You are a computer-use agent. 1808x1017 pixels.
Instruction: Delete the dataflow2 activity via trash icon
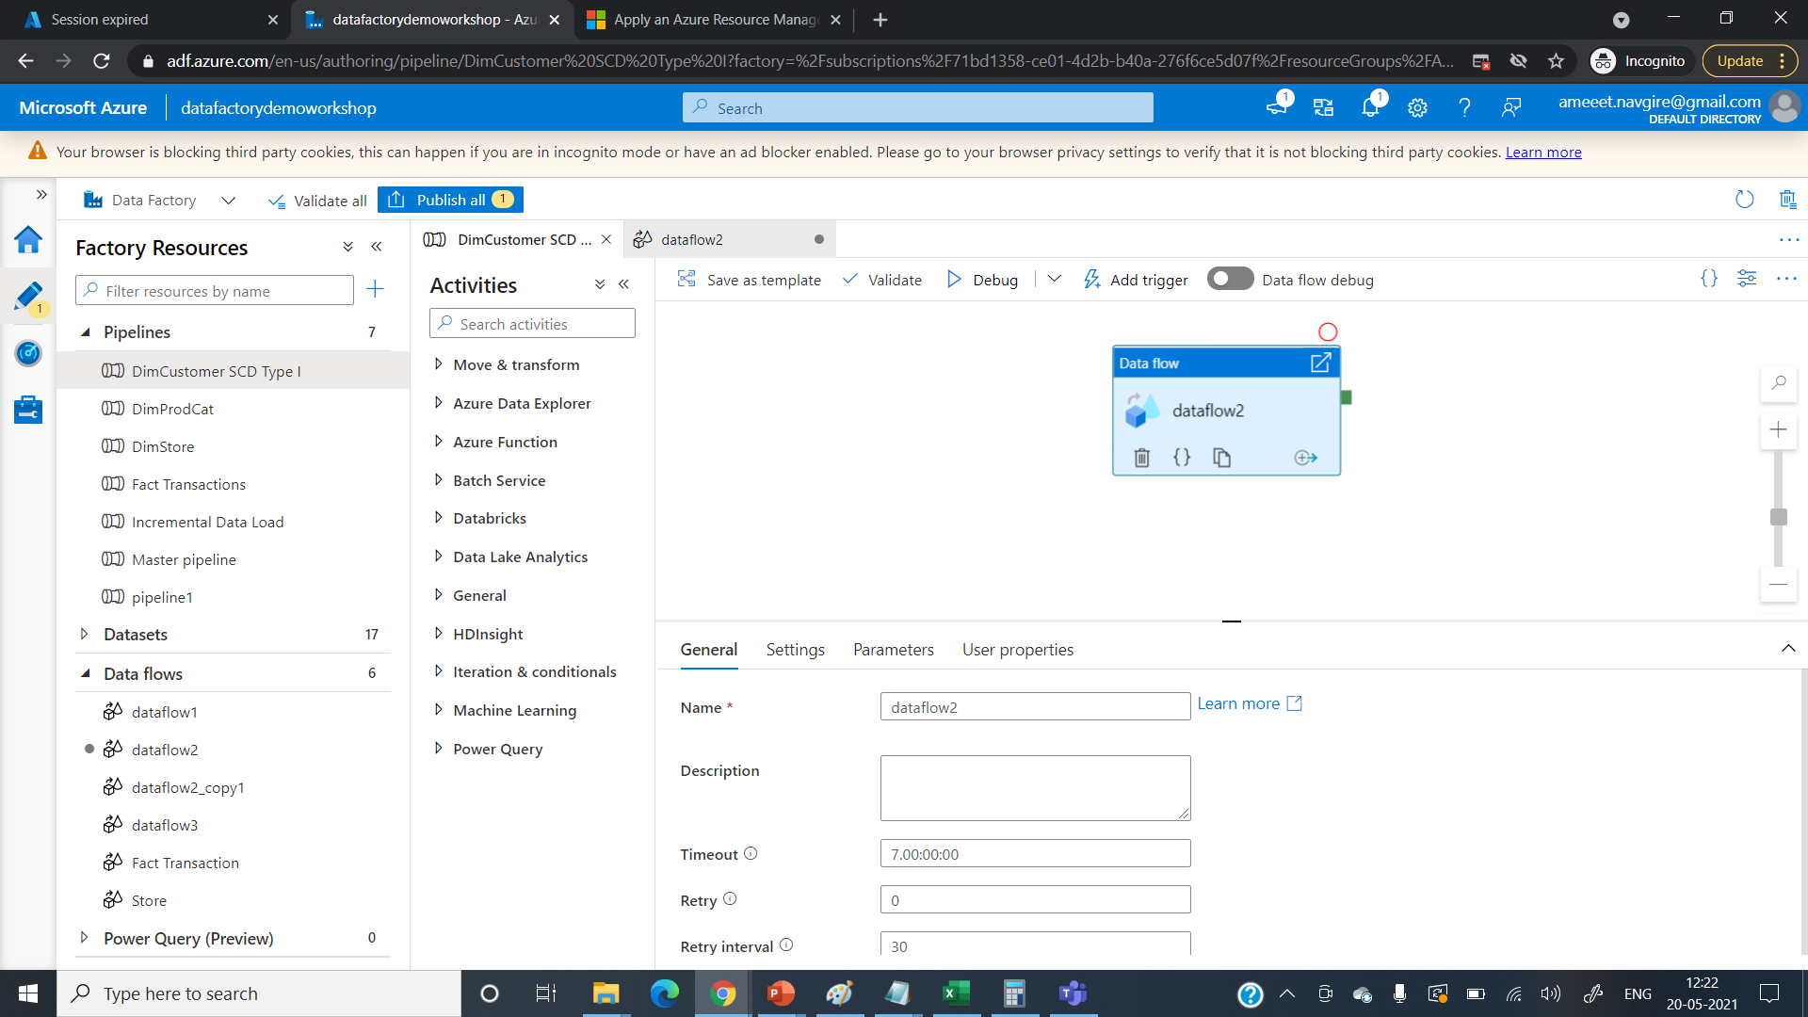pos(1141,458)
